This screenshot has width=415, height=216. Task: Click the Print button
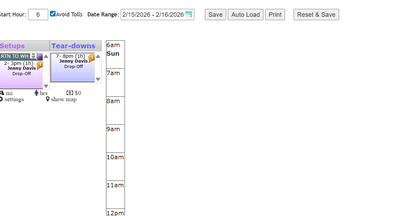pos(275,15)
